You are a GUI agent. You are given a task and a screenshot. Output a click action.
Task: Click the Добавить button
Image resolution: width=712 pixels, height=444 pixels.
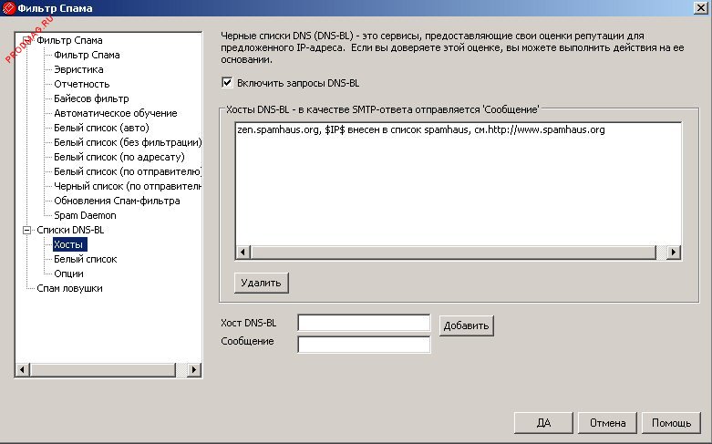pos(466,325)
